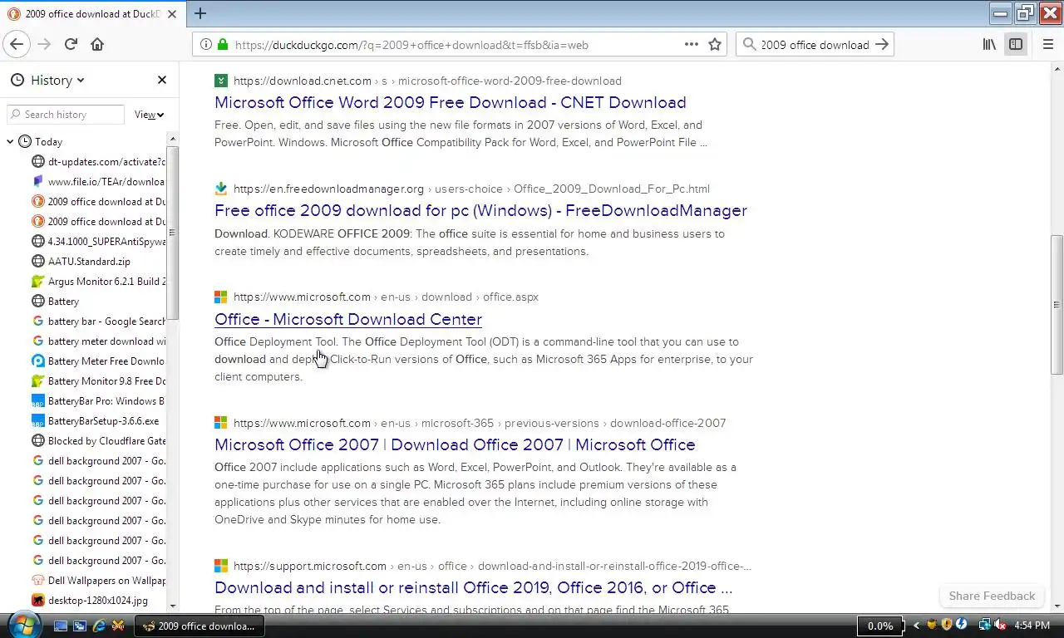Open Dell Wallpapers history entry
Viewport: 1064px width, 638px height.
[x=98, y=581]
